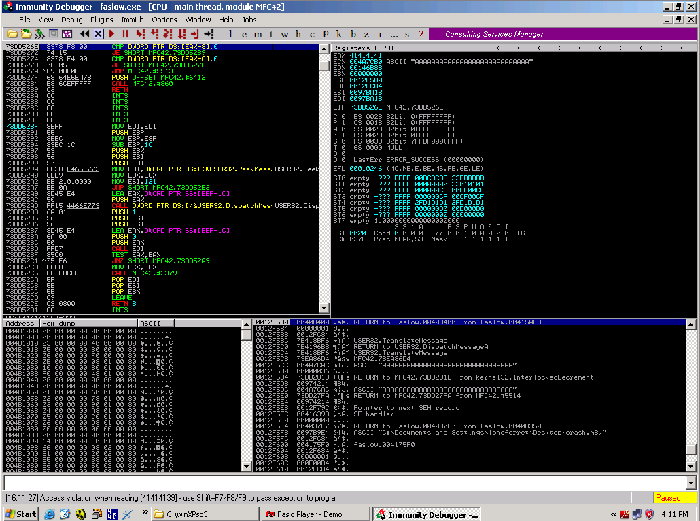
Task: Open the Window menu
Action: (x=198, y=20)
